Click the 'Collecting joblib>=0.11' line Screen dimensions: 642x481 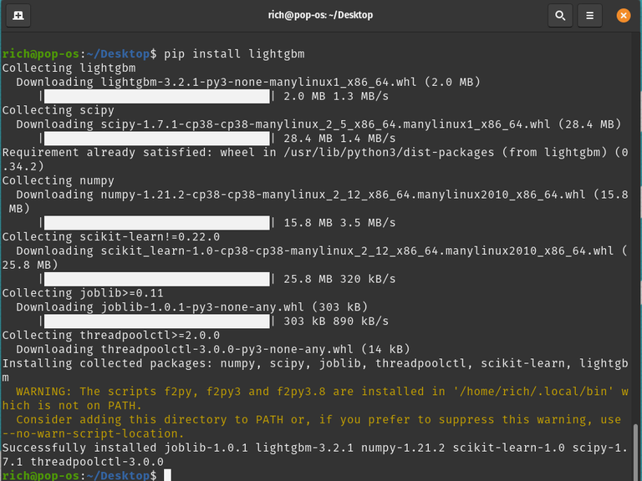point(83,293)
